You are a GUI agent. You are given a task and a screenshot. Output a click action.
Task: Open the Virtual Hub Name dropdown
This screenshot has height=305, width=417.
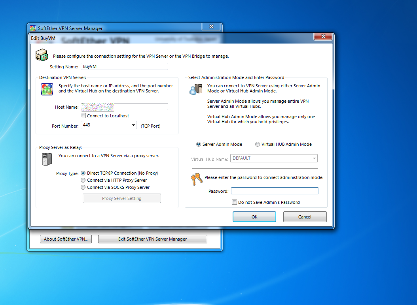tap(274, 158)
